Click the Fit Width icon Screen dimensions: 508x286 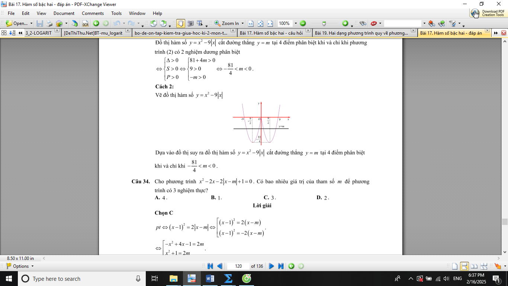click(270, 23)
